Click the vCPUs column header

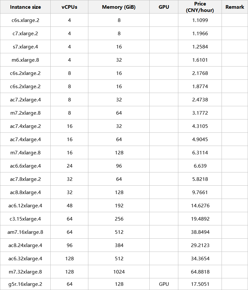click(69, 7)
